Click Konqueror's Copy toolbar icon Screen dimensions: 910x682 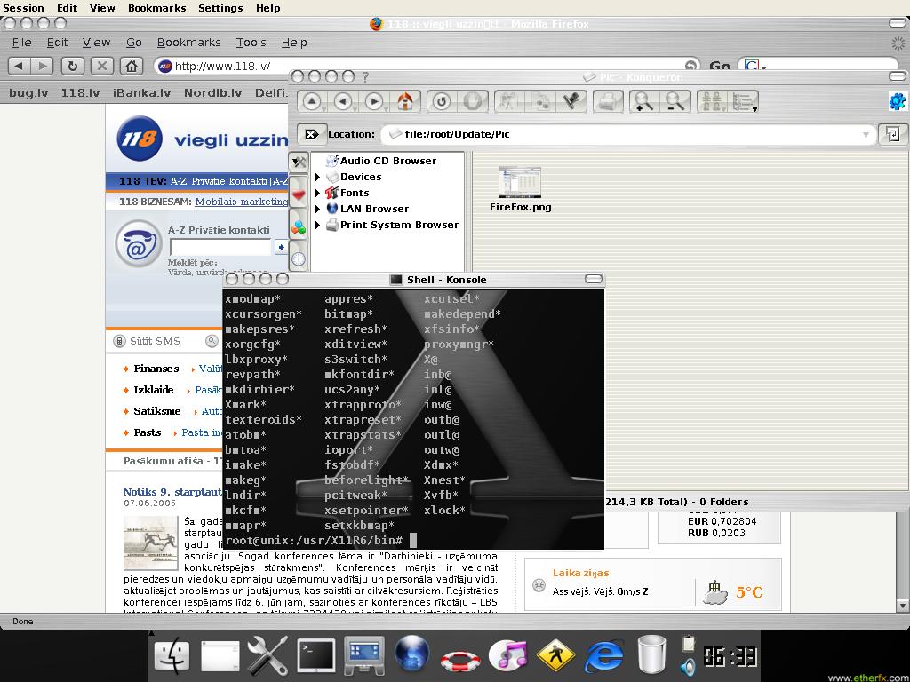(x=540, y=101)
